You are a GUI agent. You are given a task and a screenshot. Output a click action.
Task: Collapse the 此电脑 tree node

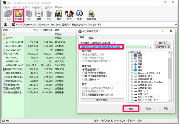(x=129, y=52)
